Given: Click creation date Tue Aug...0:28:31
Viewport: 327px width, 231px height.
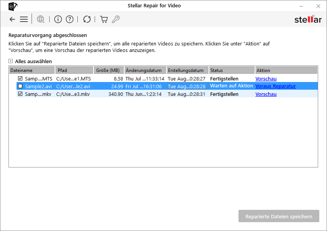Looking at the screenshot, I should 187,94.
